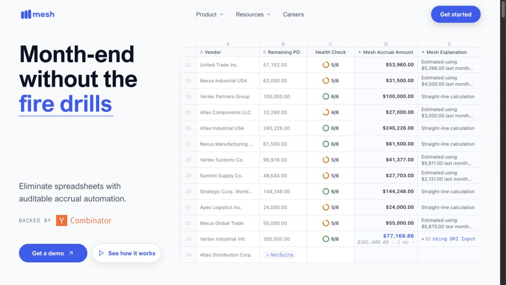Click the mesh logo
Image resolution: width=506 pixels, height=285 pixels.
38,14
